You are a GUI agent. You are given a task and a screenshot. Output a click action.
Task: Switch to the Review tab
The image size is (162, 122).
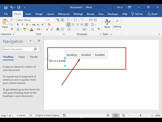pyautogui.click(x=90, y=14)
